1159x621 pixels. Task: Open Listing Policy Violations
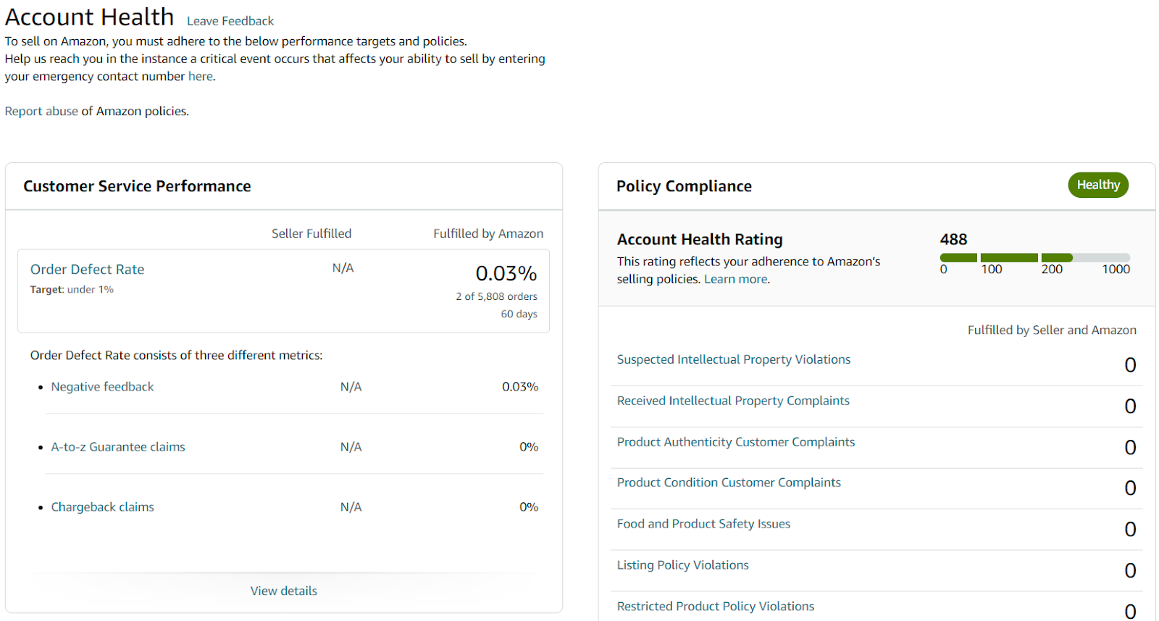(x=683, y=565)
